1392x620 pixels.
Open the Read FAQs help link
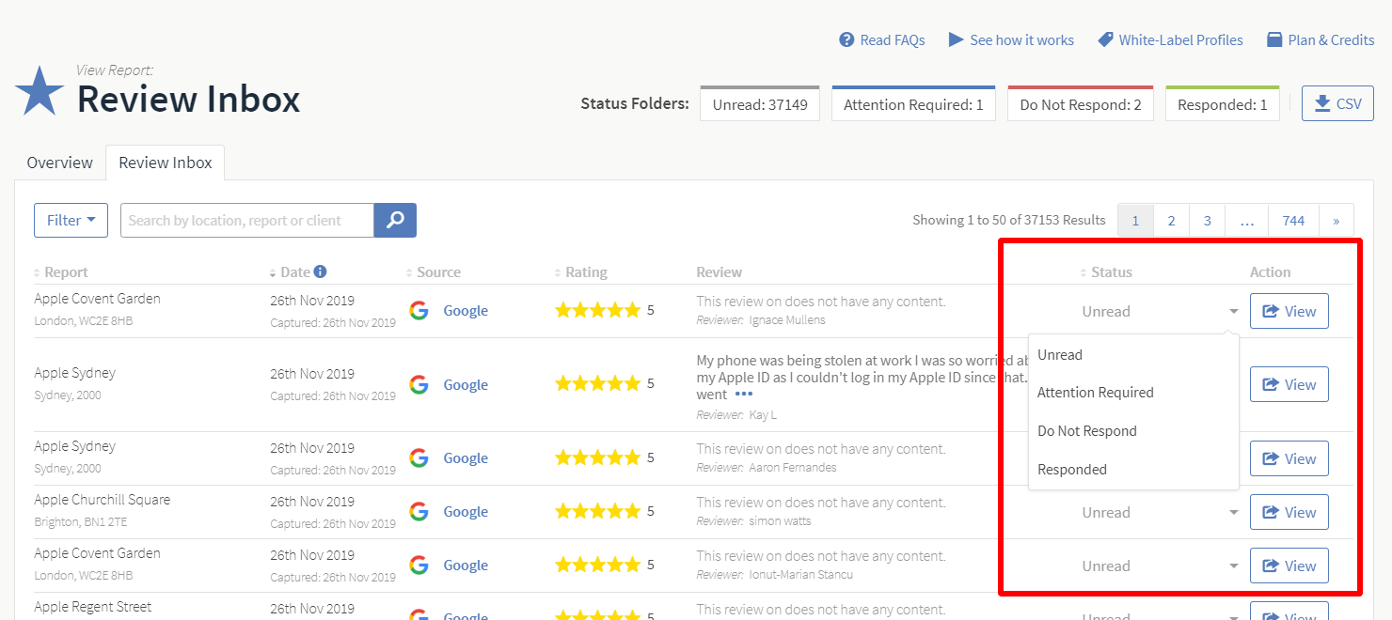point(882,39)
